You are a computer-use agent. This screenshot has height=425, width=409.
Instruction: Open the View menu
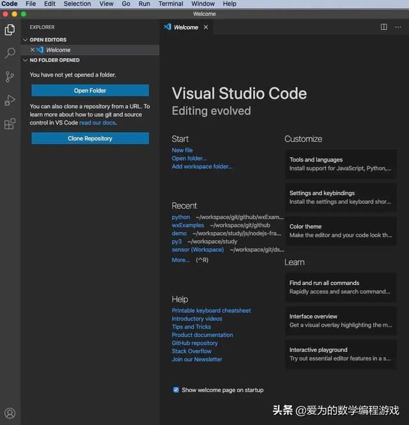coord(106,4)
